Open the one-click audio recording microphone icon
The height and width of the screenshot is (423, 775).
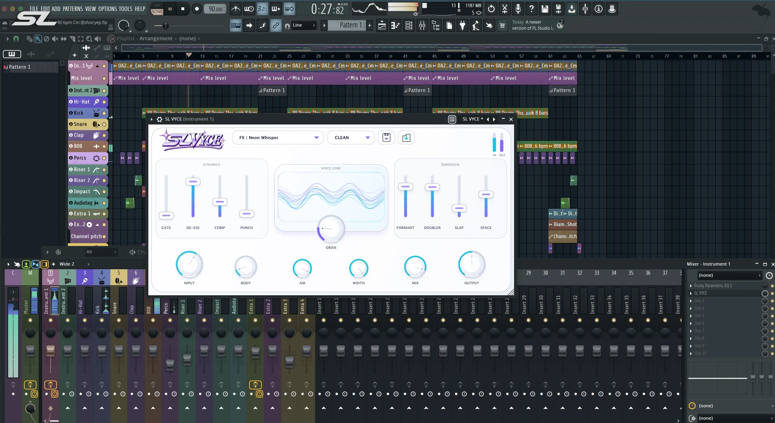pos(518,9)
